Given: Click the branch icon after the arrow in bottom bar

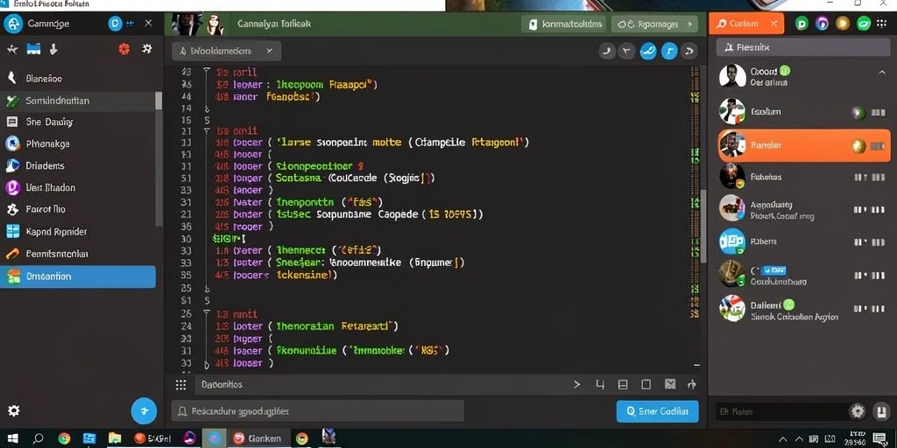Looking at the screenshot, I should (x=600, y=385).
